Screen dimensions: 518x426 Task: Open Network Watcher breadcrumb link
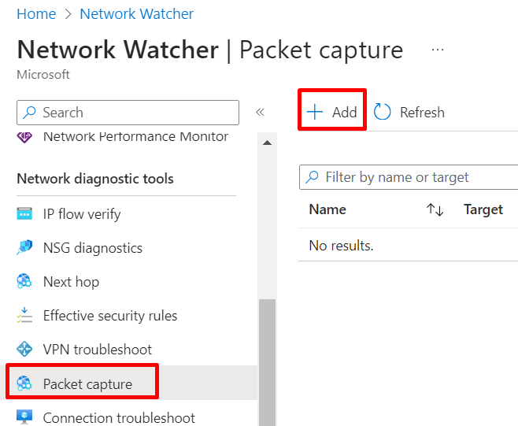pos(136,14)
